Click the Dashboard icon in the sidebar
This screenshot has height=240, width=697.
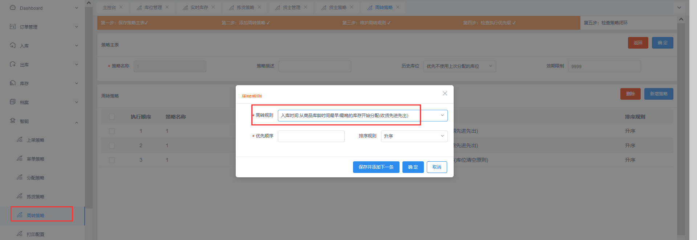pyautogui.click(x=13, y=8)
